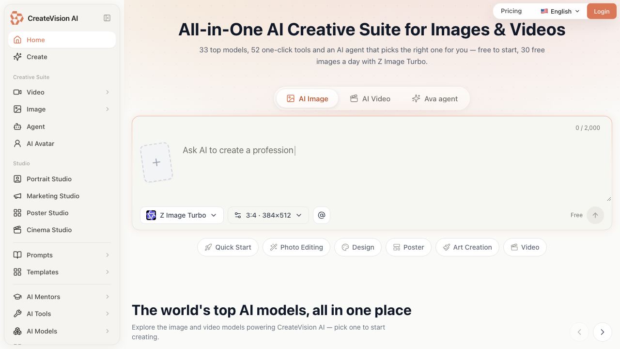Image resolution: width=620 pixels, height=349 pixels.
Task: Click the 0 / 2,000 character counter
Action: coord(588,128)
